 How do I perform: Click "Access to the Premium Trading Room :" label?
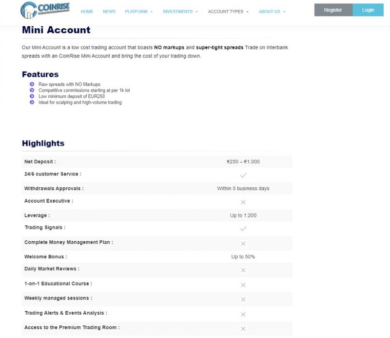(72, 327)
